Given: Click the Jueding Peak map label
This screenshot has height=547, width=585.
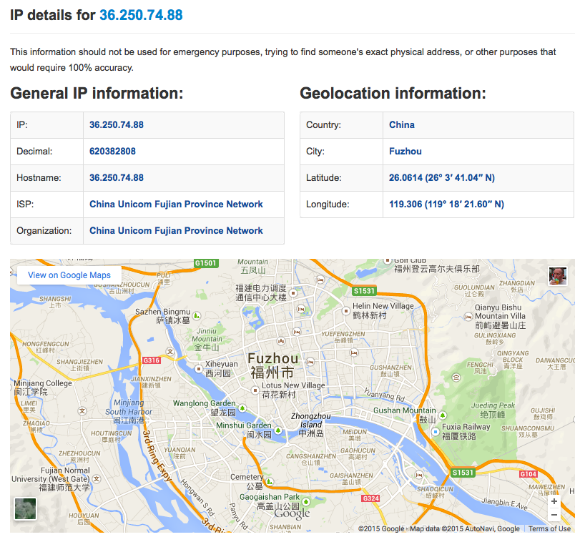Looking at the screenshot, I should point(493,410).
